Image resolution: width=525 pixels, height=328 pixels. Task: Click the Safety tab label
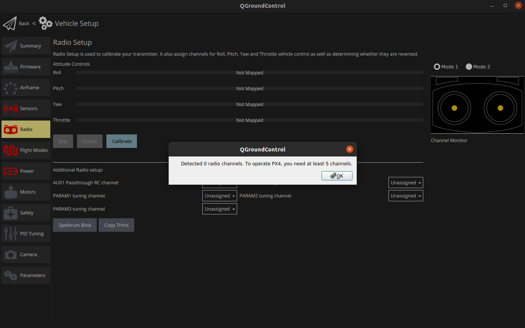[x=27, y=213]
